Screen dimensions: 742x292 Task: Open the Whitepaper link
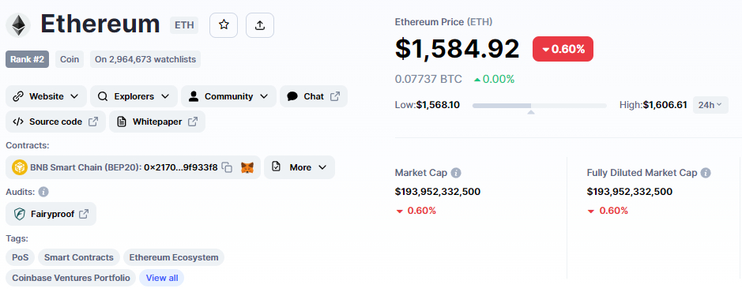[157, 122]
